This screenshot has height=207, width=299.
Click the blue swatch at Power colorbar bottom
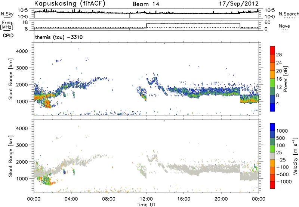tap(272, 107)
